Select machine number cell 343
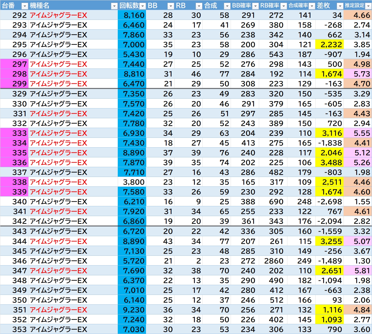This screenshot has width=372, height=334. click(x=14, y=231)
